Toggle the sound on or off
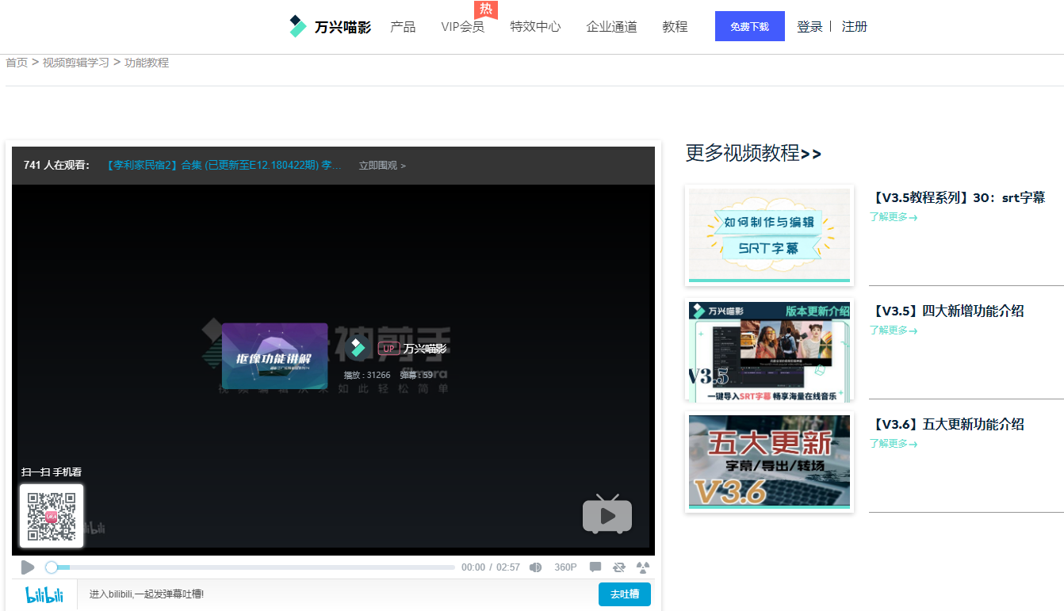The width and height of the screenshot is (1064, 611). coord(535,567)
